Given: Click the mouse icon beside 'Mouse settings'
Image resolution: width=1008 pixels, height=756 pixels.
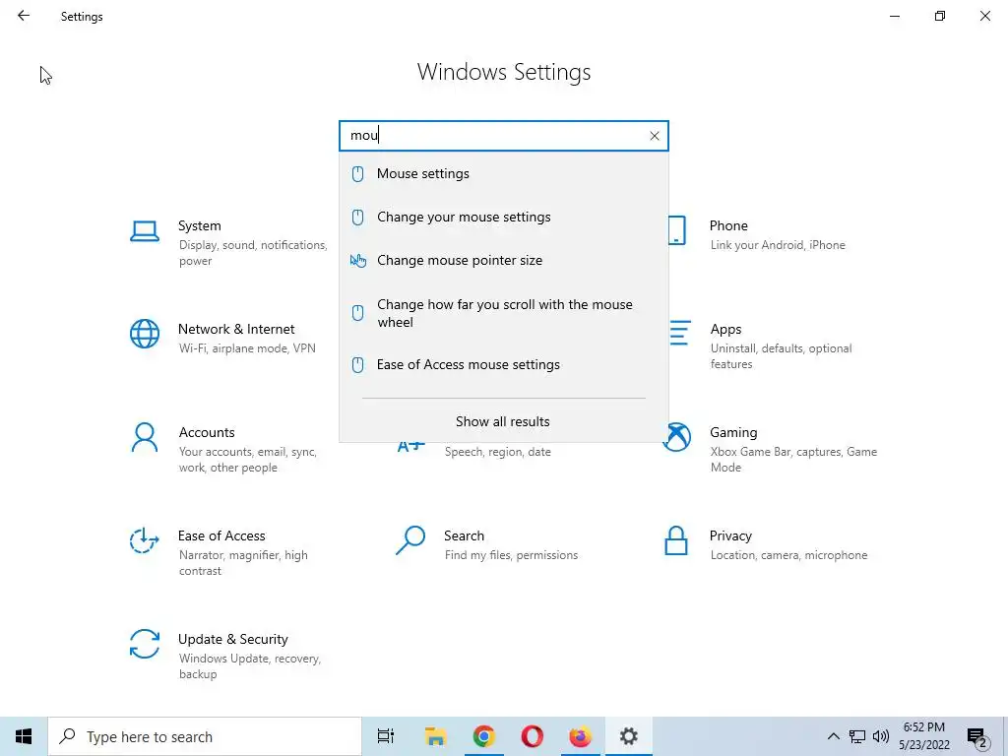Looking at the screenshot, I should pyautogui.click(x=358, y=174).
